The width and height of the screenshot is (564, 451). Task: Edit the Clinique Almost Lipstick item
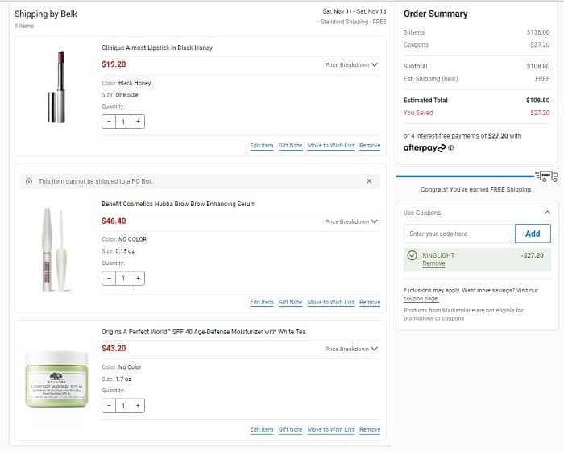point(261,146)
